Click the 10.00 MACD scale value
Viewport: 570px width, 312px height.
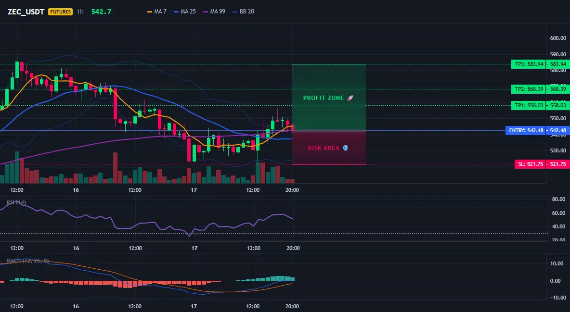tap(557, 263)
